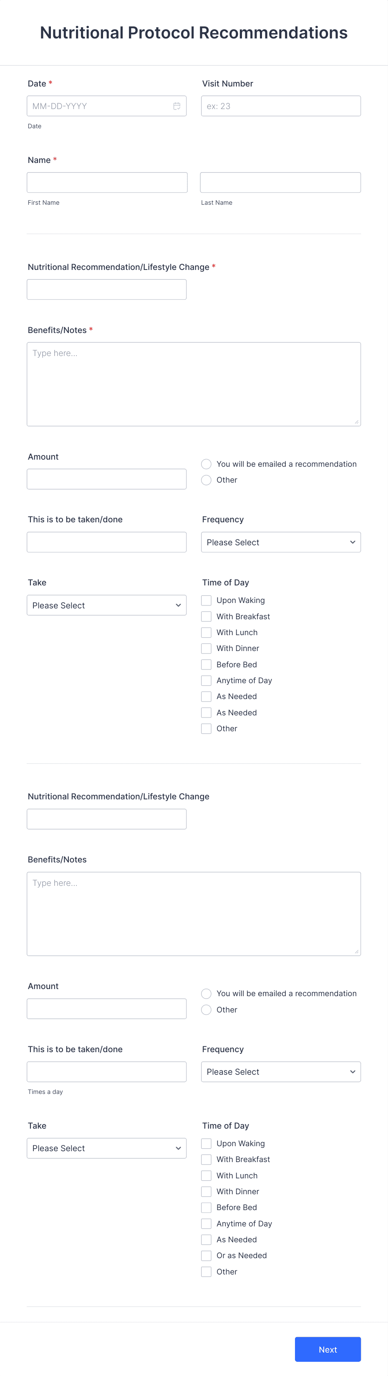Focus the First Name text box

click(x=107, y=182)
